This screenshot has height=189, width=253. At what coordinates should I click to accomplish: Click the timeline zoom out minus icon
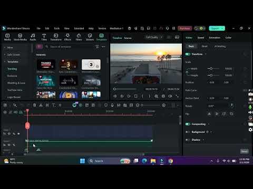(138, 105)
